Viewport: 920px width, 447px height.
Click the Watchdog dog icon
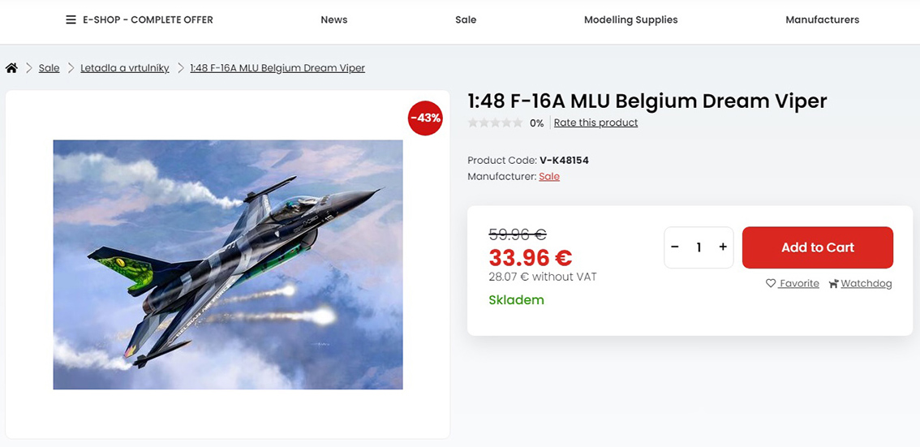[x=833, y=284]
